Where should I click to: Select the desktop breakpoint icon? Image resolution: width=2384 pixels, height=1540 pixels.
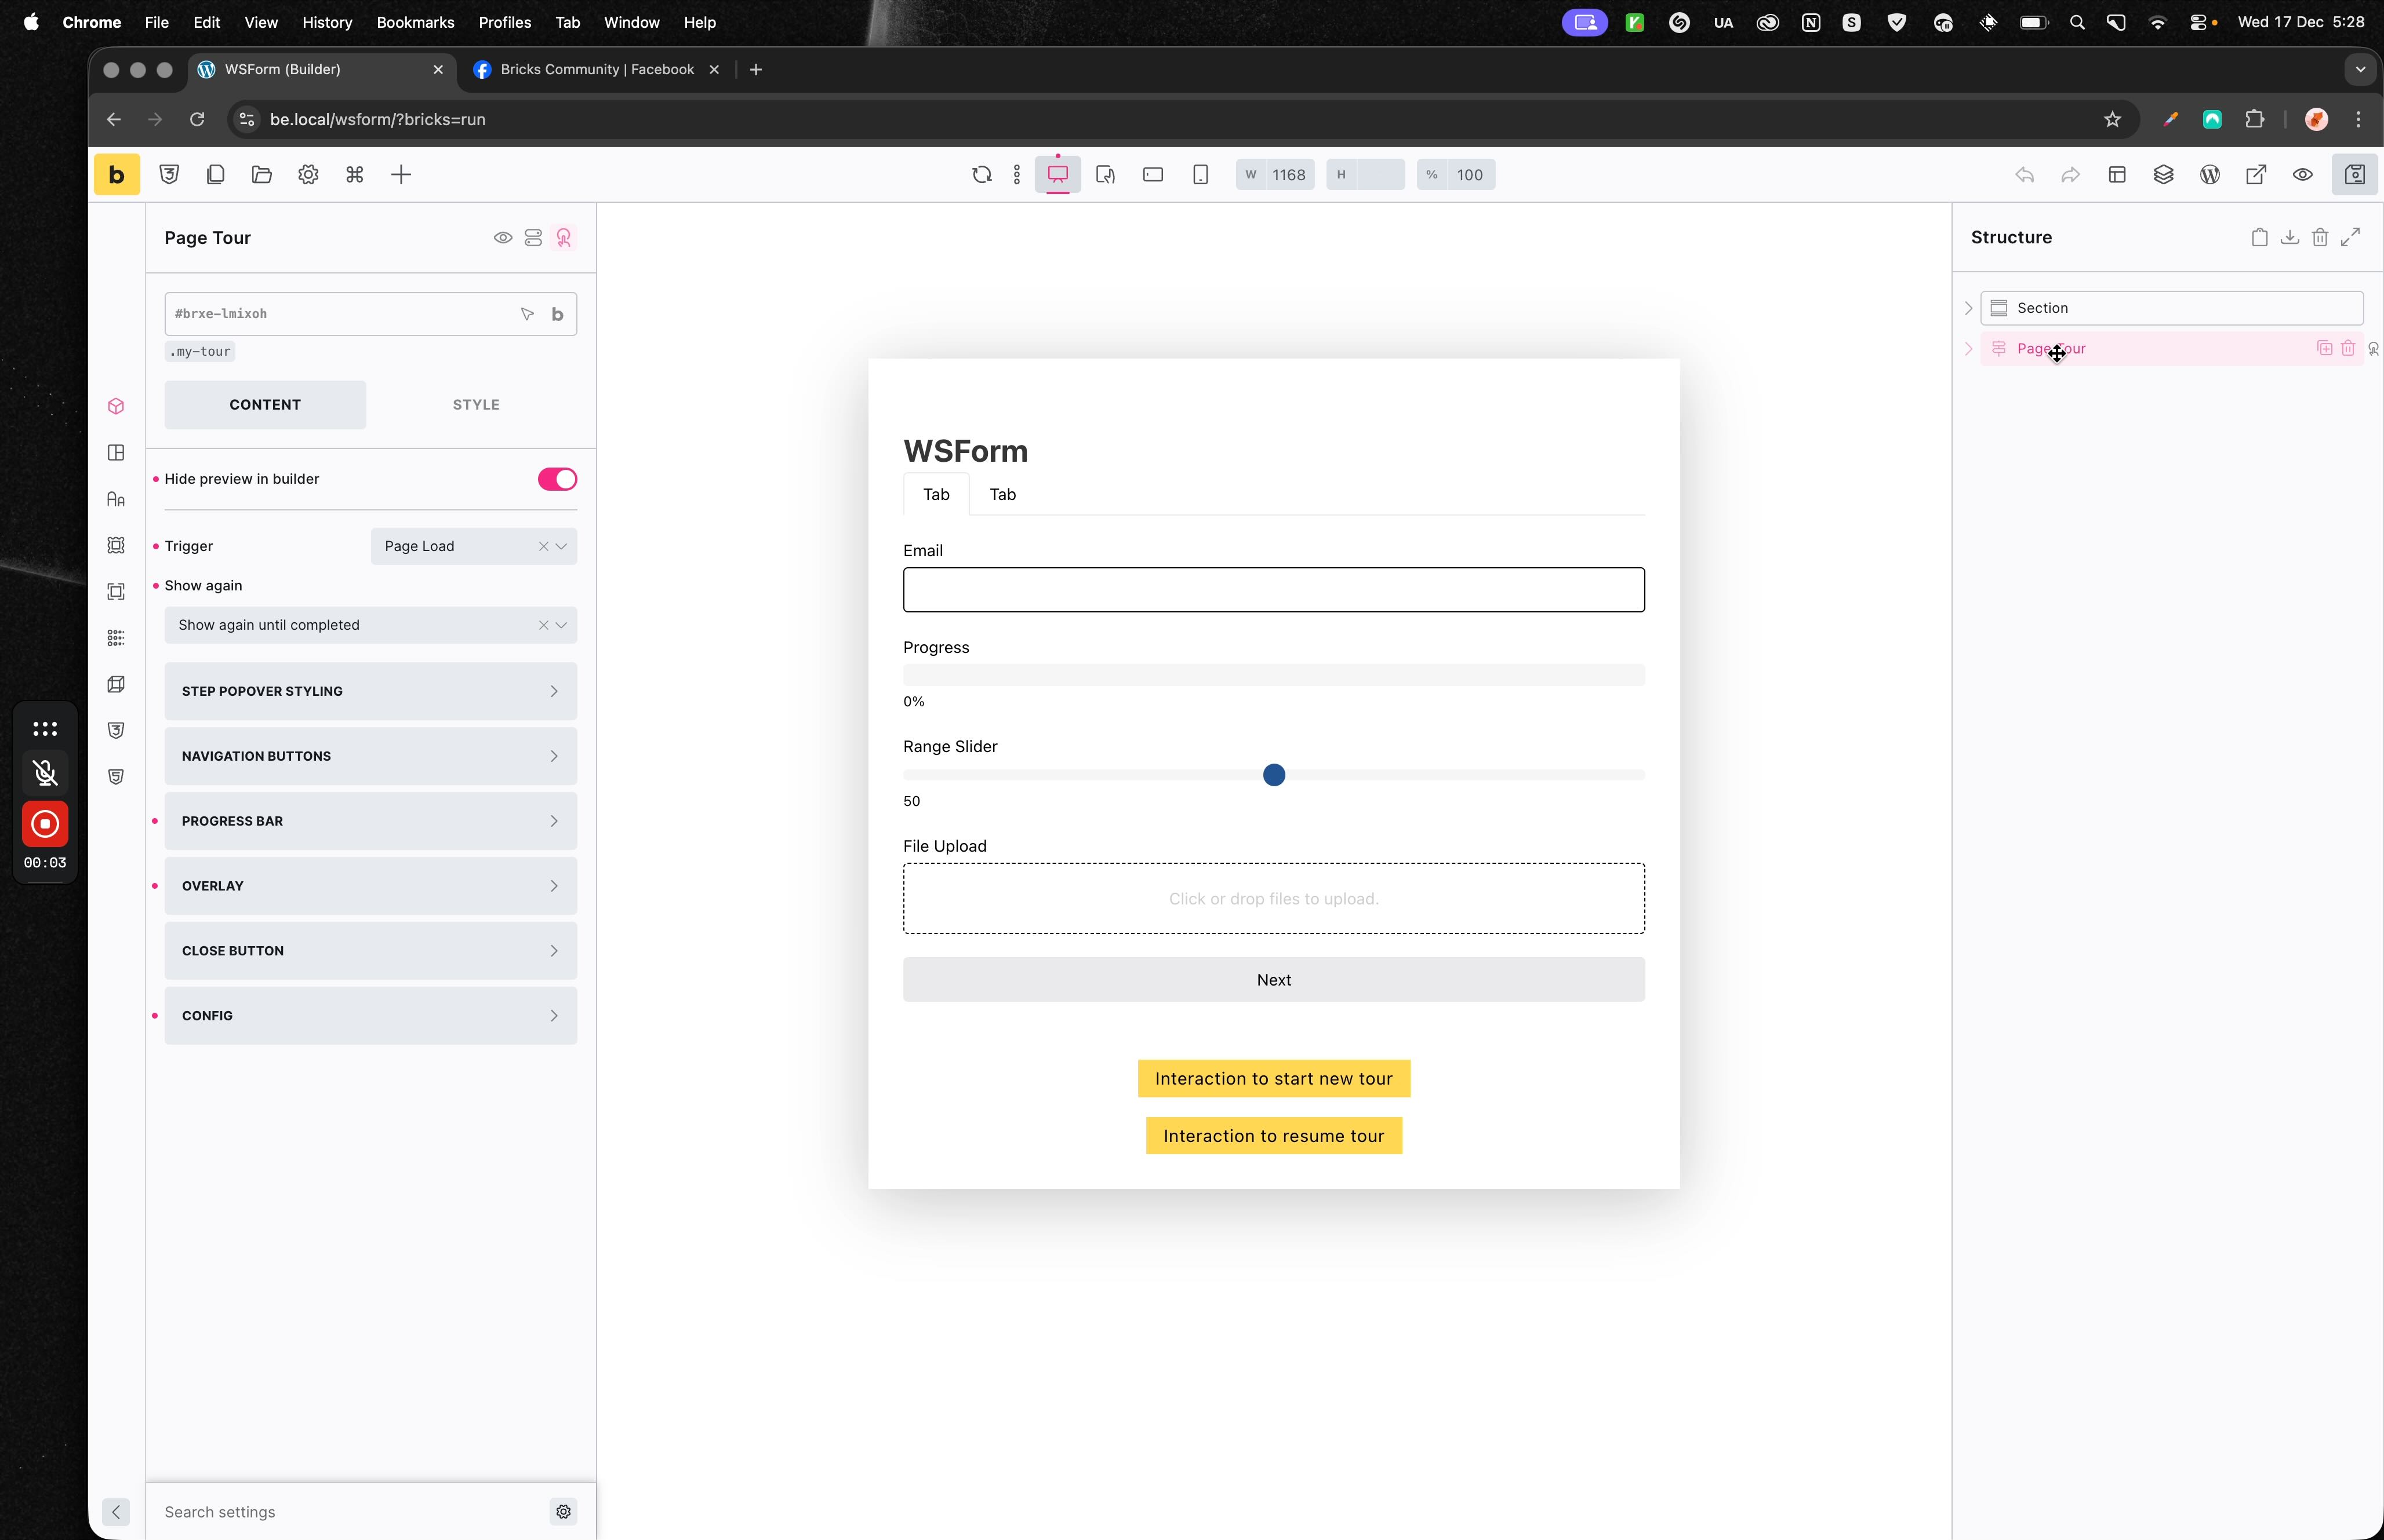tap(1057, 175)
